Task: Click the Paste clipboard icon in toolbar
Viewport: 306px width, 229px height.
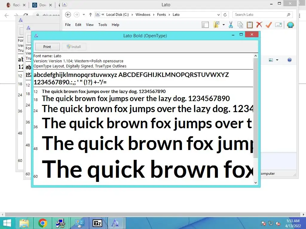Action: (250, 25)
